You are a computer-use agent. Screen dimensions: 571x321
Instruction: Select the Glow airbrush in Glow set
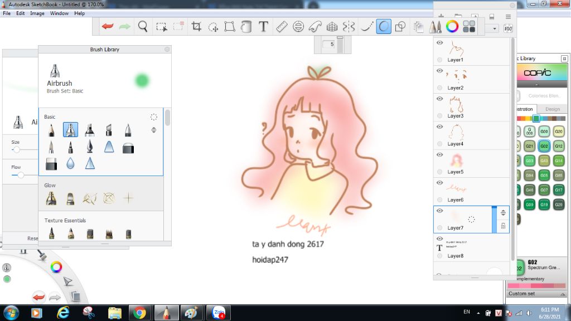pos(51,198)
